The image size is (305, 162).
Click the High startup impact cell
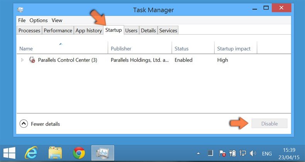pos(222,60)
